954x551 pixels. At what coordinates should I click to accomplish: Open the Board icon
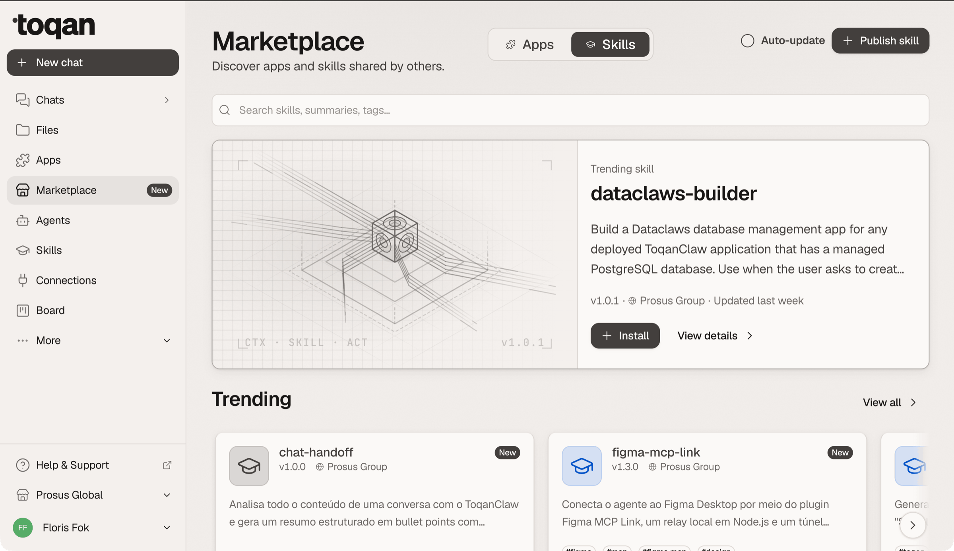23,310
